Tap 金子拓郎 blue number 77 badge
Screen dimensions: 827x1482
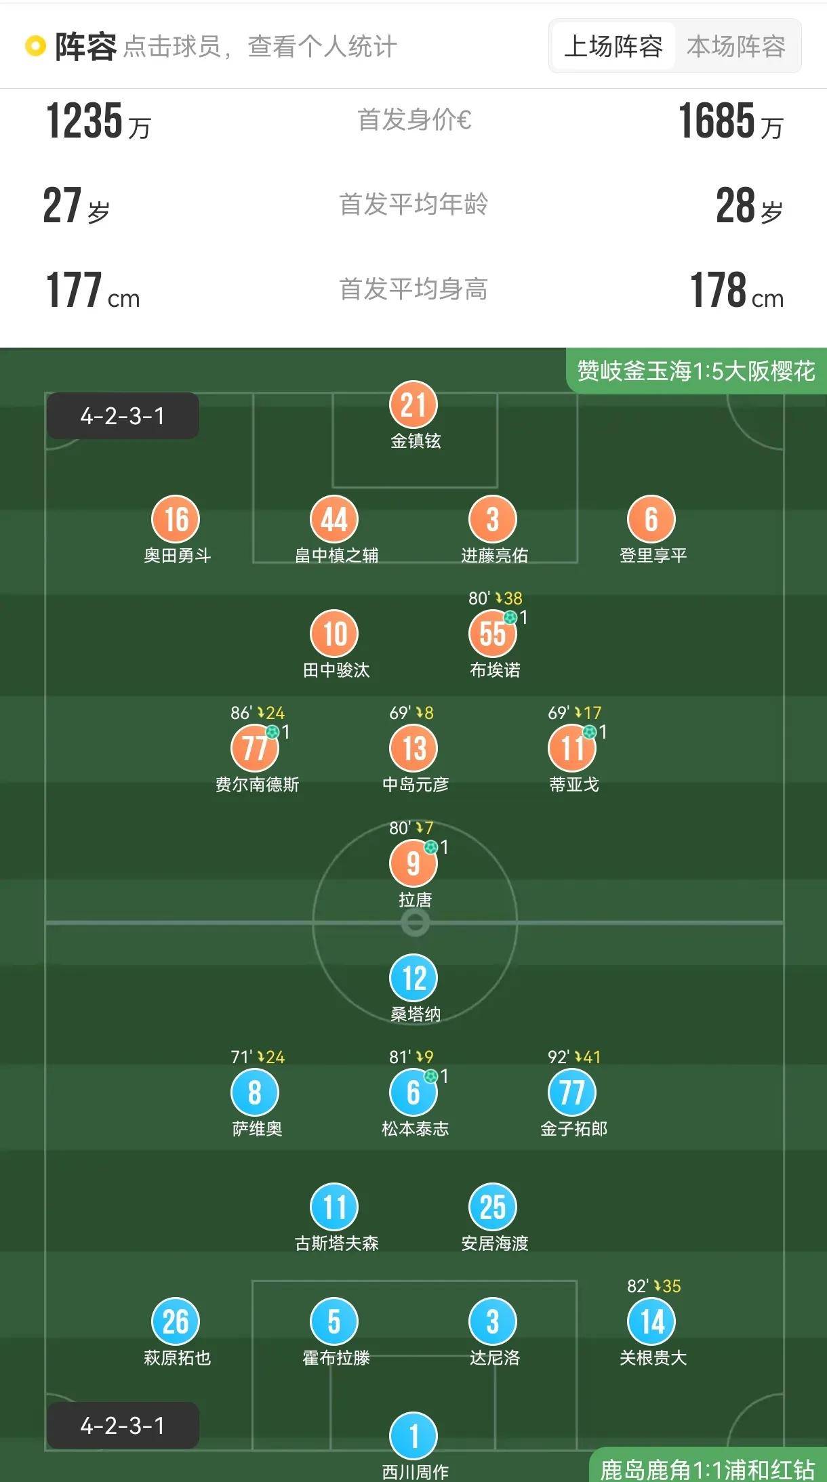(x=572, y=1093)
